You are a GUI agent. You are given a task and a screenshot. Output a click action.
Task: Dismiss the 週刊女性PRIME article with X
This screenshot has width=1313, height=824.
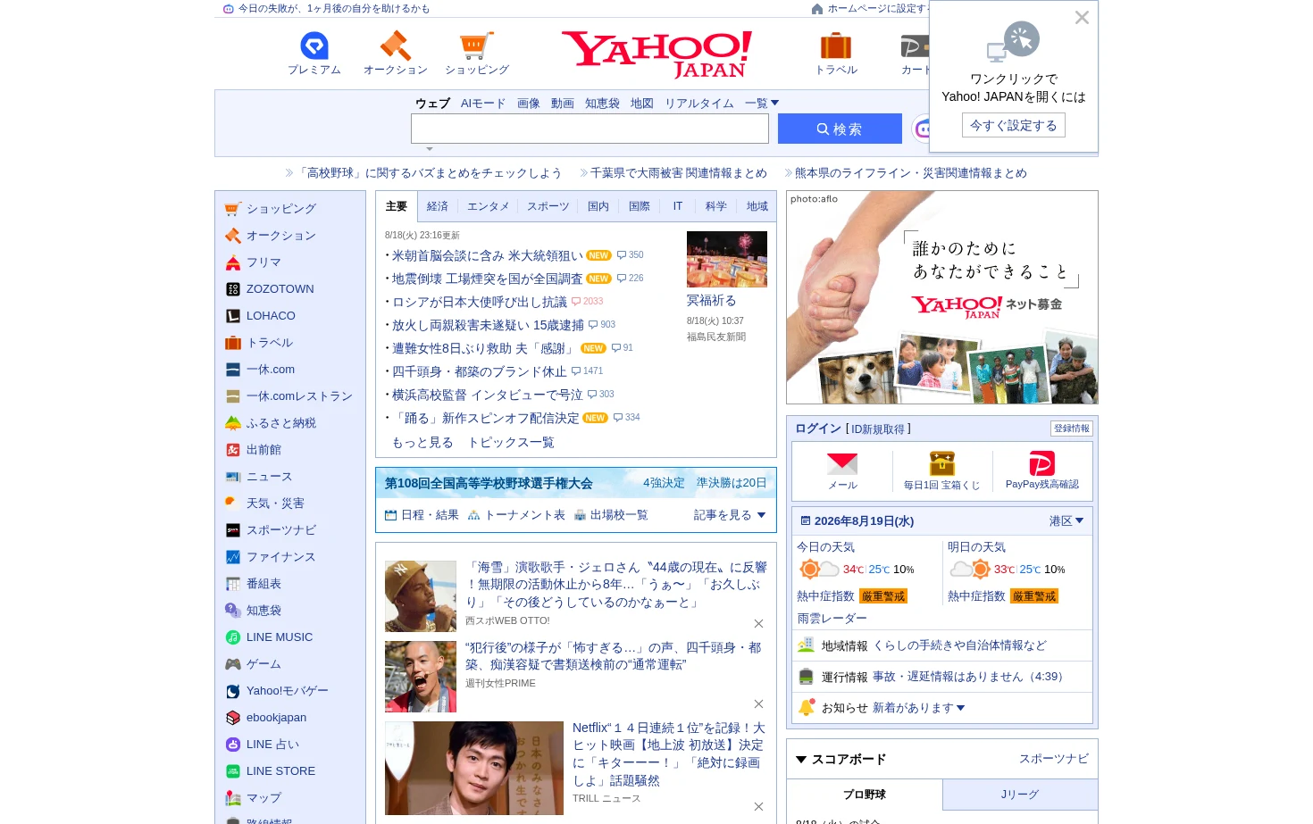[x=758, y=704]
